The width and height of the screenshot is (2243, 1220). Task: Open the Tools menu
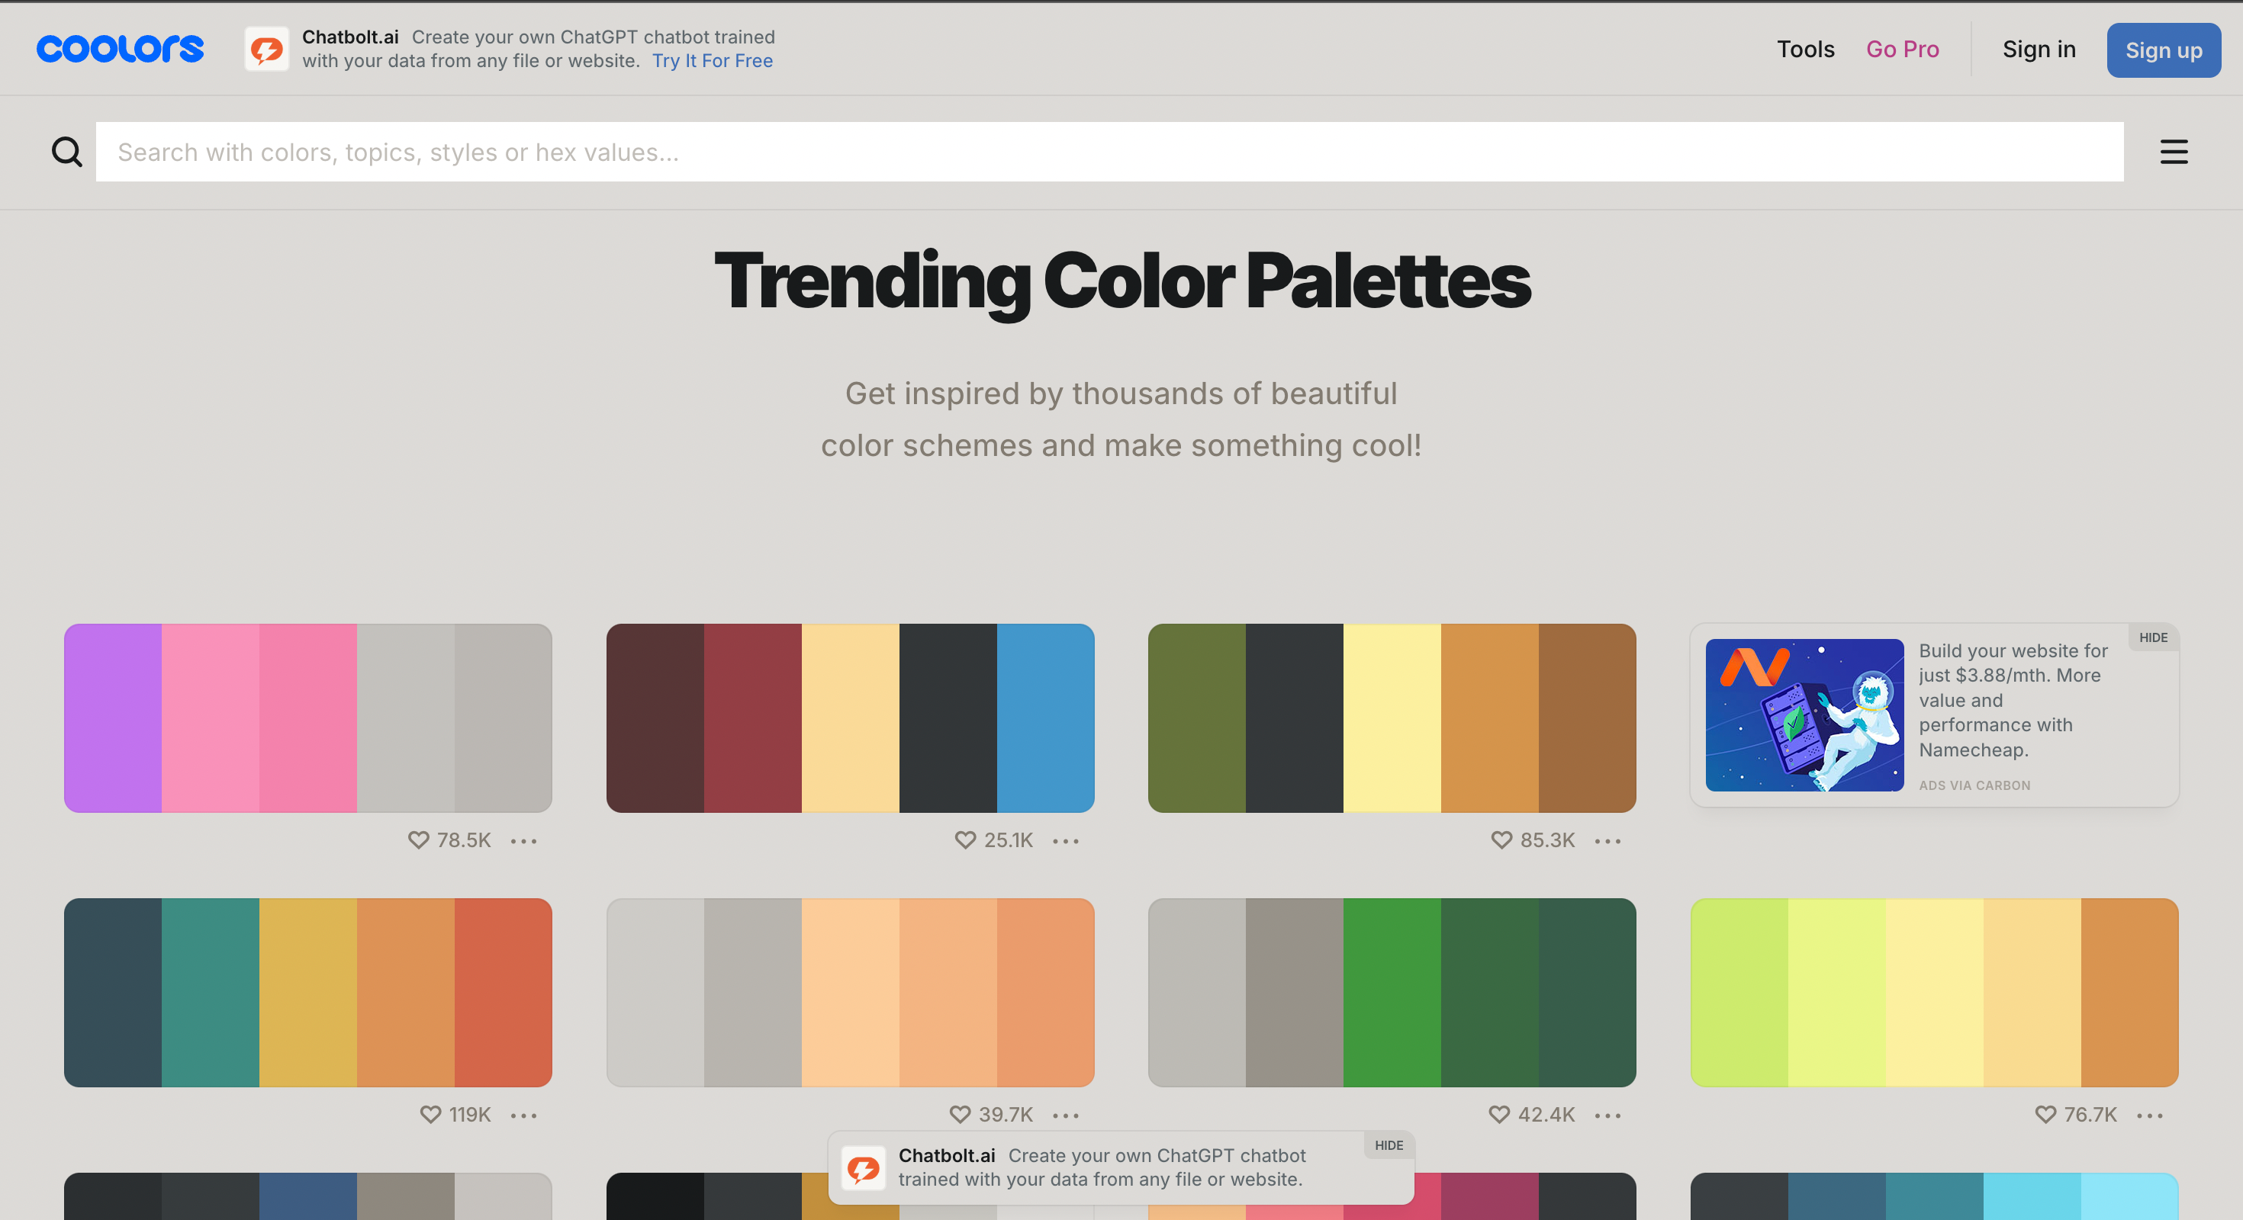click(1805, 50)
